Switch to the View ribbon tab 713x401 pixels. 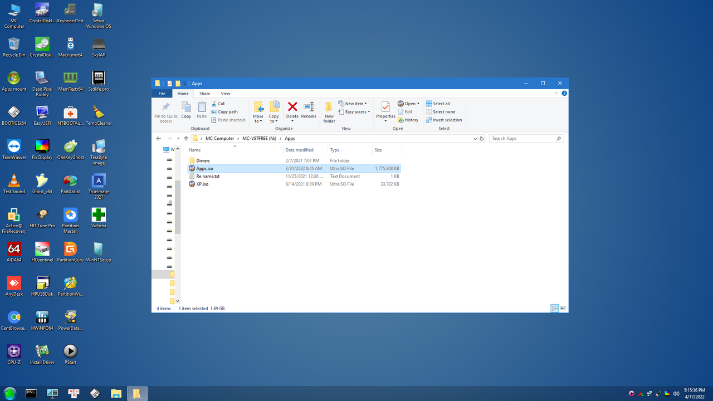(x=226, y=94)
